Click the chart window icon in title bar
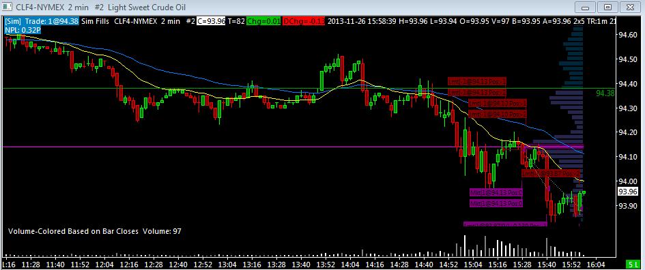The width and height of the screenshot is (645, 270). [x=7, y=7]
